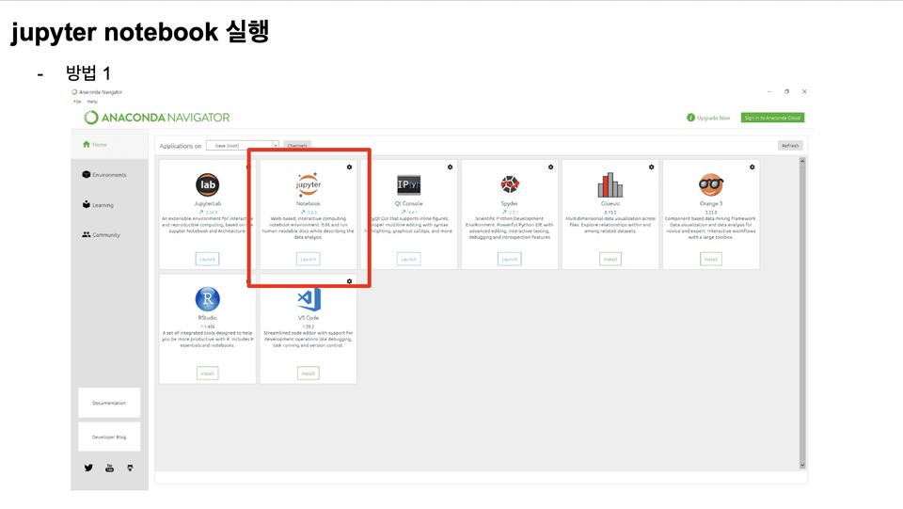This screenshot has height=509, width=903.
Task: Open Anaconda's GitHub page icon
Action: click(x=130, y=469)
